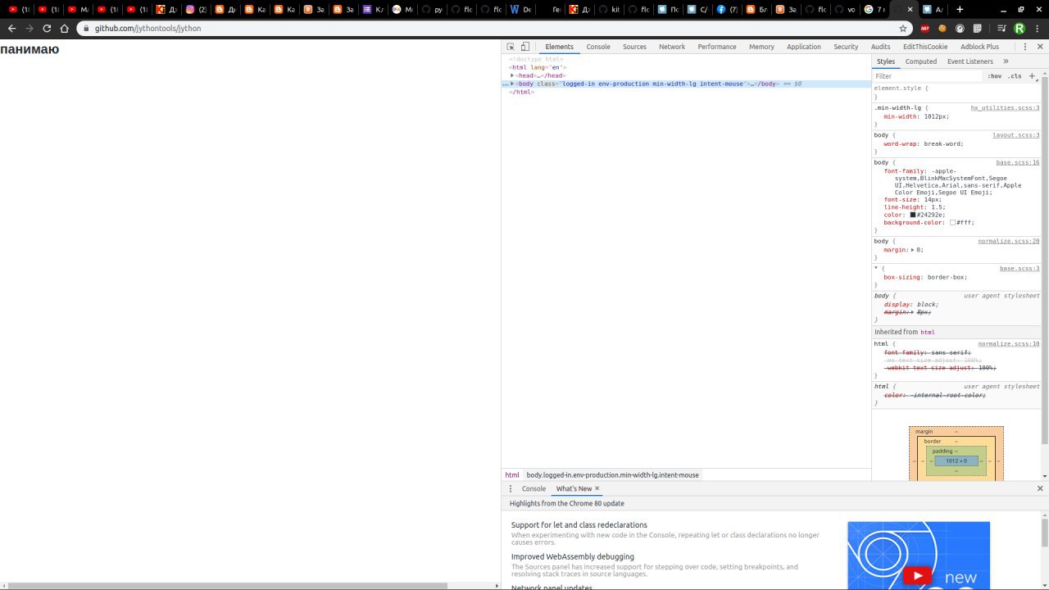This screenshot has height=590, width=1049.
Task: Toggle the .cls classes button
Action: point(1015,76)
